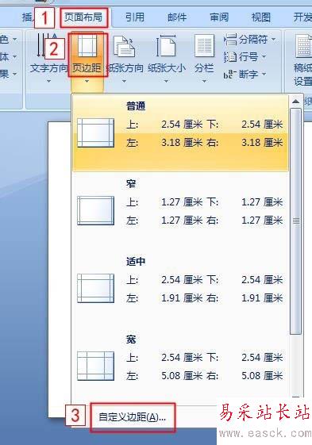Click the 普通 preset title text
312x445 pixels.
136,106
